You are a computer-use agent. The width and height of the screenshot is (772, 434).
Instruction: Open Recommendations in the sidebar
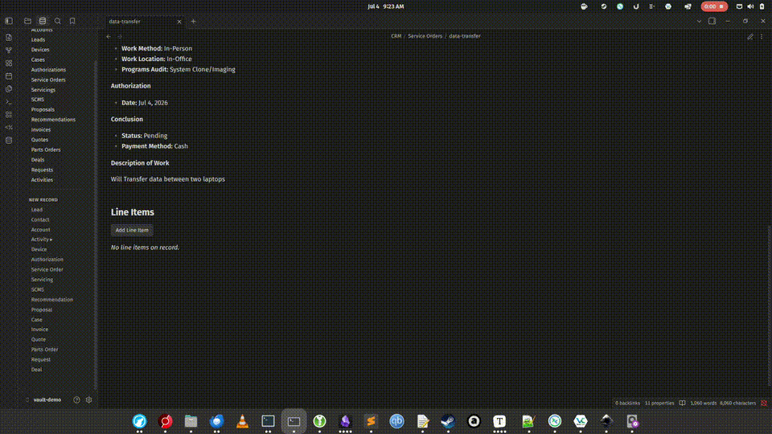click(x=53, y=120)
